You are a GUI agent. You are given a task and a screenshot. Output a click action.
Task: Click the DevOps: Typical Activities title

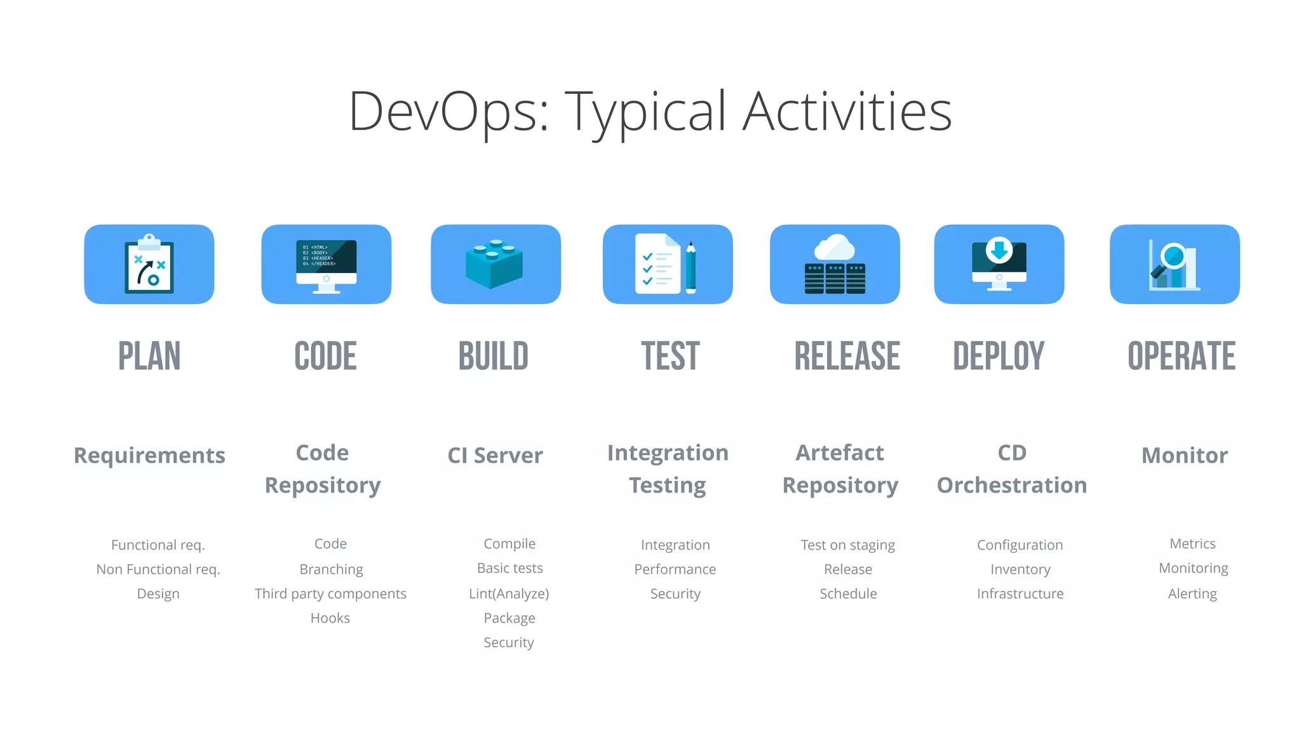650,112
